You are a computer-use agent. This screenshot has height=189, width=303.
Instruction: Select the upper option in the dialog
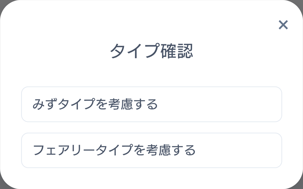tap(151, 104)
